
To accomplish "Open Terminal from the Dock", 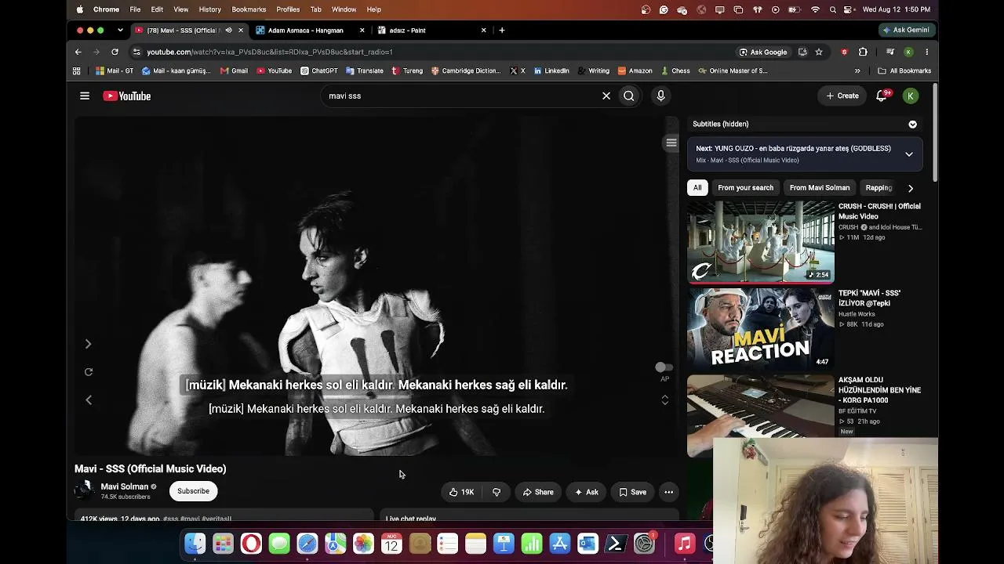I will pos(616,543).
